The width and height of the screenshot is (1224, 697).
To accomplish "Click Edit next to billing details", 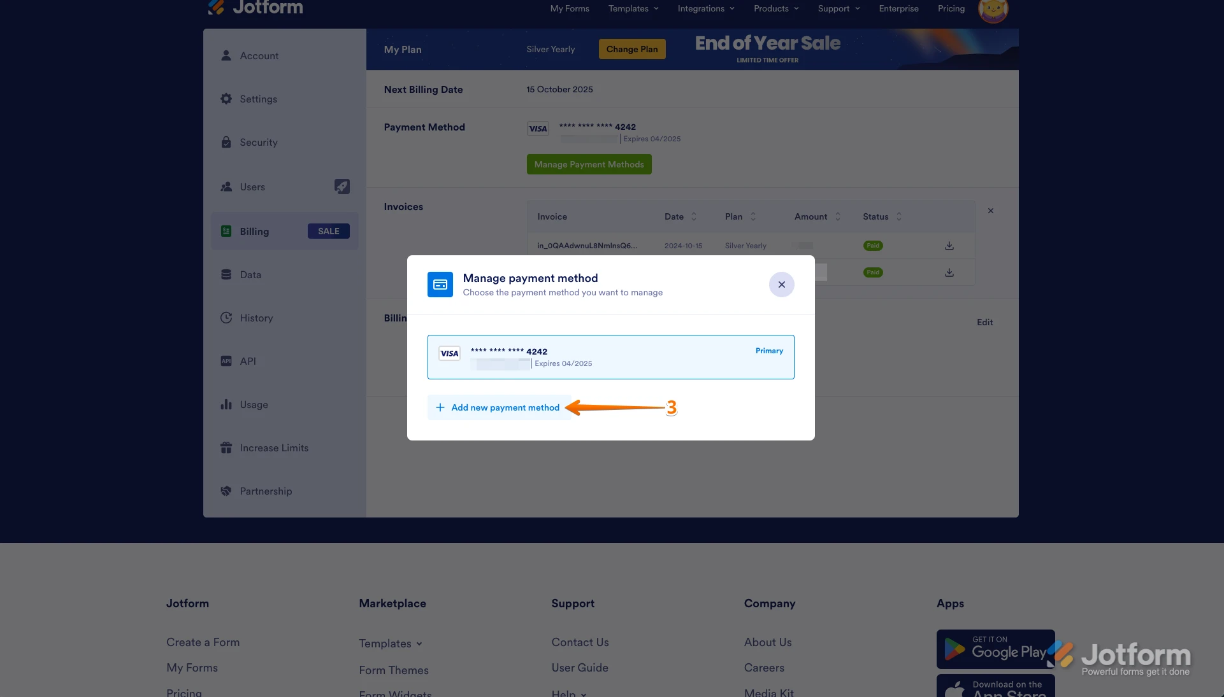I will pos(984,322).
